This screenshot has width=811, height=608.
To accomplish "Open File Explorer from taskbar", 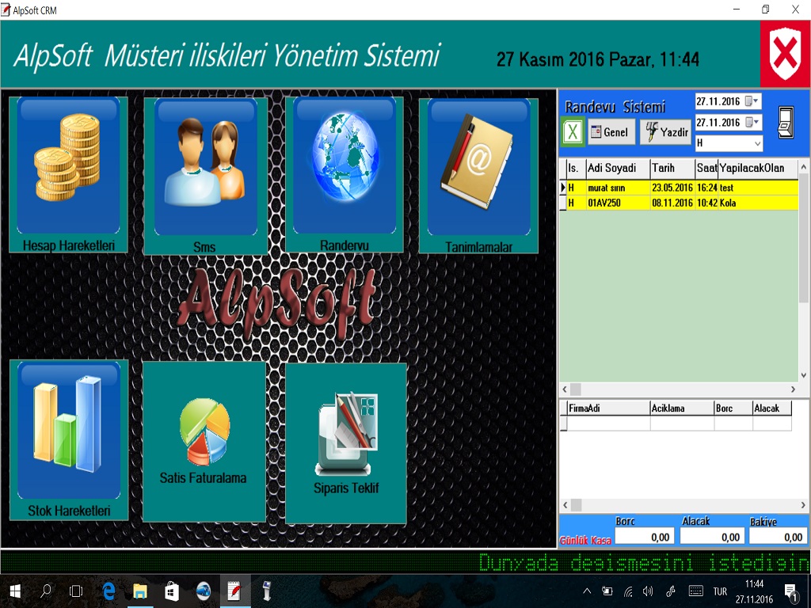I will click(140, 591).
